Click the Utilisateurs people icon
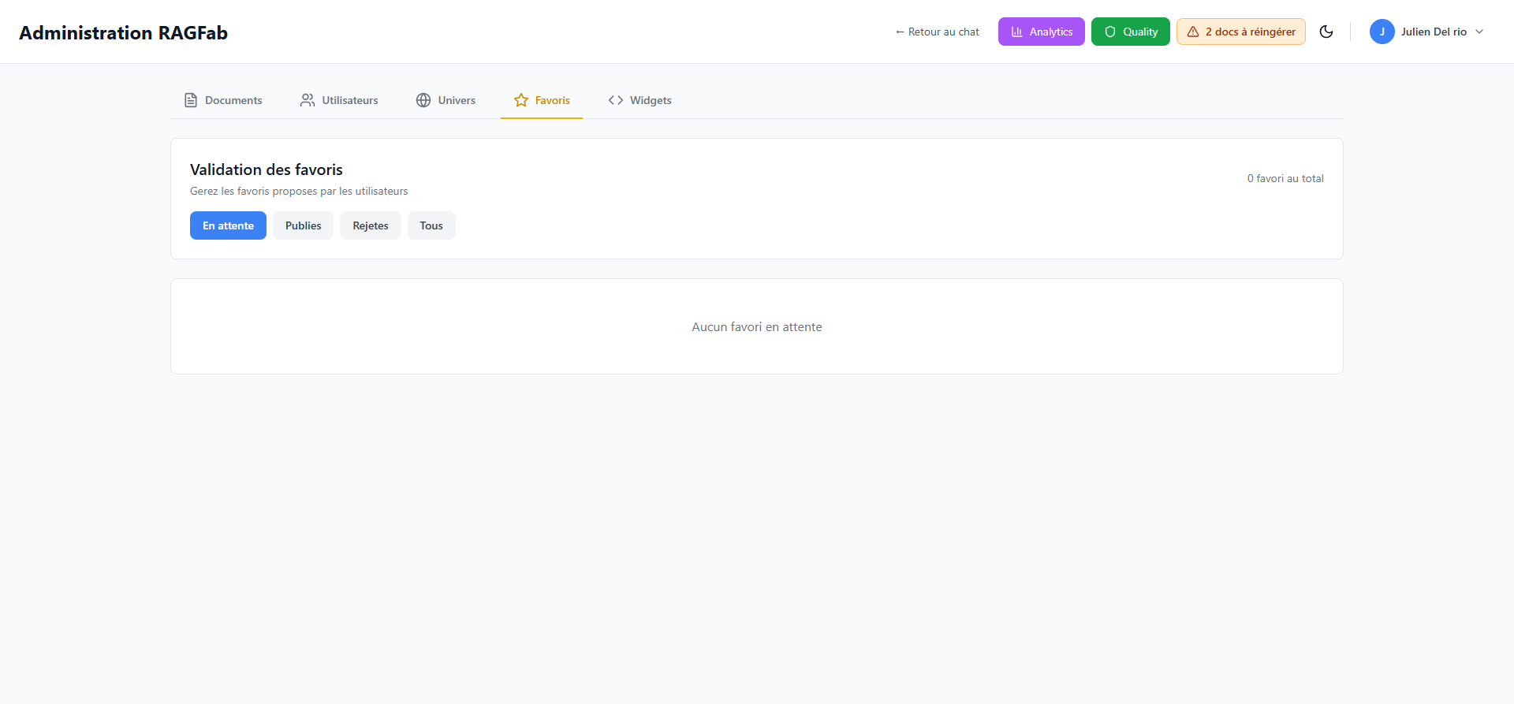The image size is (1514, 704). (308, 100)
